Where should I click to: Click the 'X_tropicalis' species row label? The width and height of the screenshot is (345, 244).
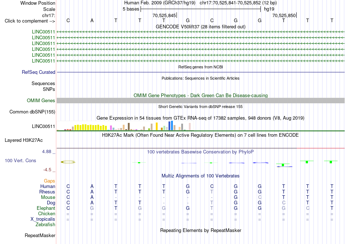[x=43, y=219]
